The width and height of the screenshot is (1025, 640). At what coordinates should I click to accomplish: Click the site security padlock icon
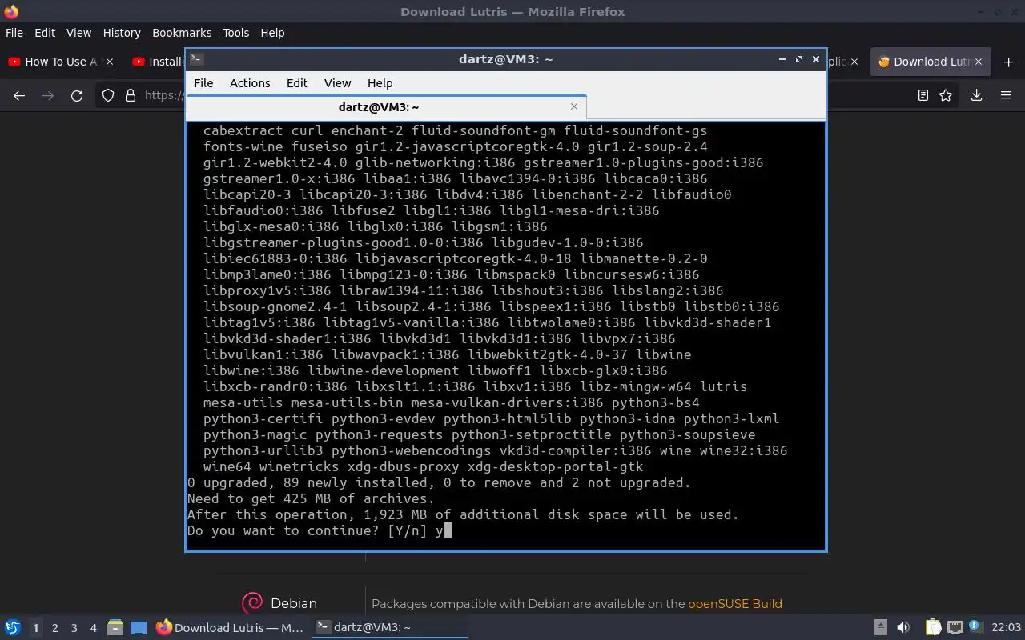(131, 95)
